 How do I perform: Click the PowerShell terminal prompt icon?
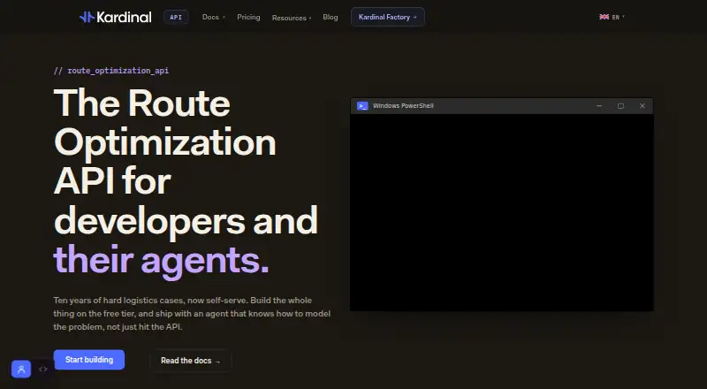(x=362, y=106)
